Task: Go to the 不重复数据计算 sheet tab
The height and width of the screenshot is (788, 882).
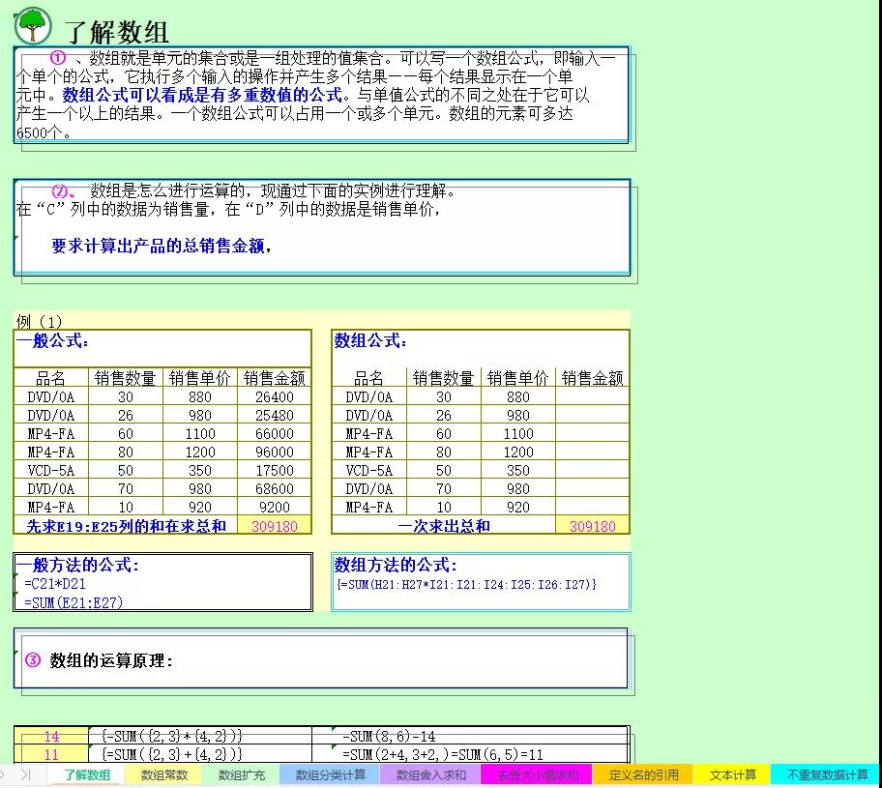Action: [x=827, y=774]
